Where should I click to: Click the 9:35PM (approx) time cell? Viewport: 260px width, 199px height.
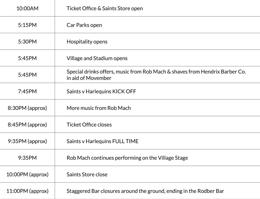(x=27, y=141)
